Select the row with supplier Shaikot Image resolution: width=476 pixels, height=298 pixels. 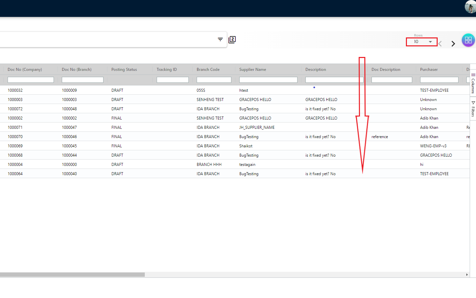246,146
